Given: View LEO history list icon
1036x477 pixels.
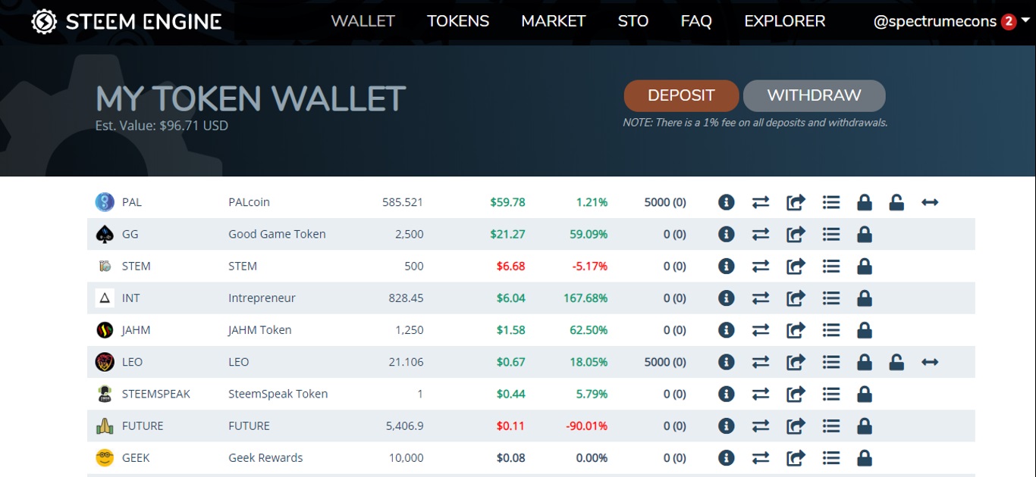Looking at the screenshot, I should (x=831, y=362).
